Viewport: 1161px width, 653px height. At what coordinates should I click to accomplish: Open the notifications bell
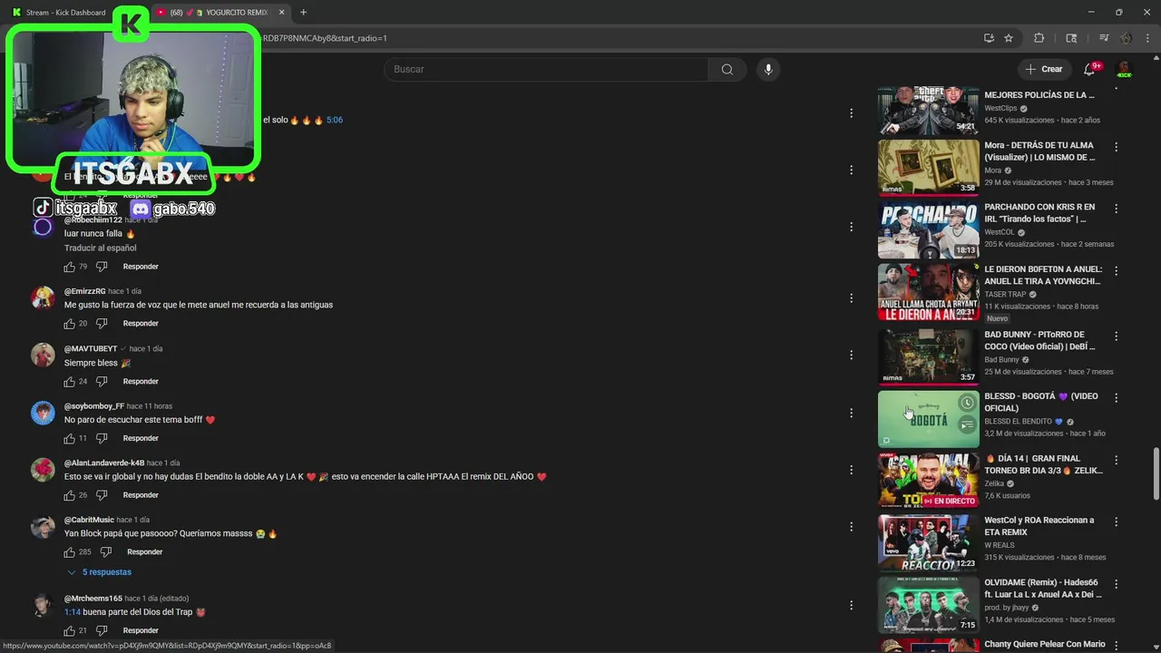[x=1089, y=69]
